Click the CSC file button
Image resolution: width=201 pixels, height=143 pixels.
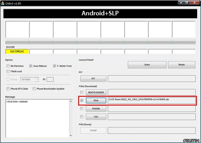click(x=96, y=117)
